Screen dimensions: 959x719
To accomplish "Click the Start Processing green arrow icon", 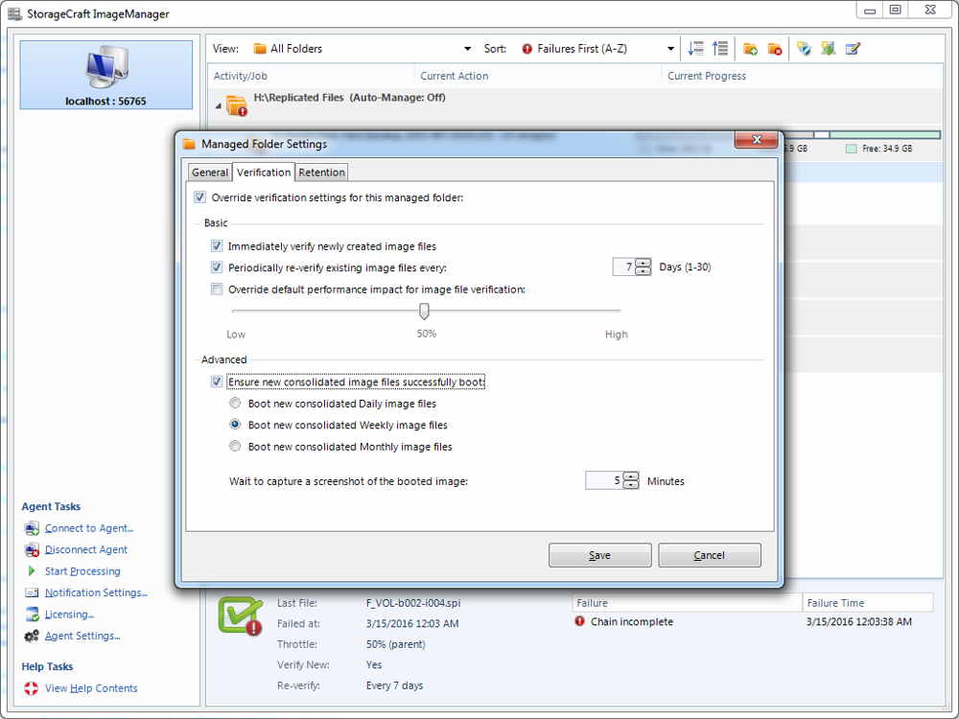I will [x=32, y=570].
